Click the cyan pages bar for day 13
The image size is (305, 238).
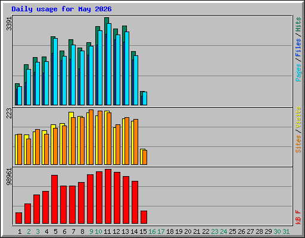(127, 68)
